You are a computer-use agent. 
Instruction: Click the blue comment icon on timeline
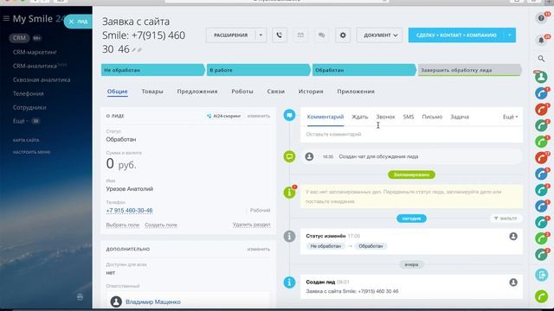[289, 115]
